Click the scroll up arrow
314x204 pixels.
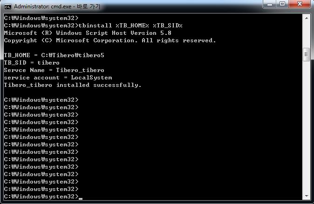(x=306, y=18)
